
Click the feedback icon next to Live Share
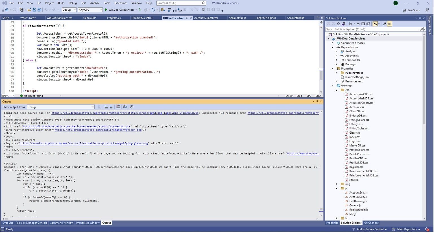[x=427, y=10]
